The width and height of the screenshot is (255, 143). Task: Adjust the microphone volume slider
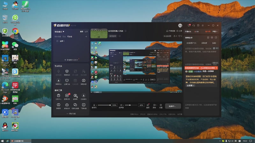click(x=104, y=105)
